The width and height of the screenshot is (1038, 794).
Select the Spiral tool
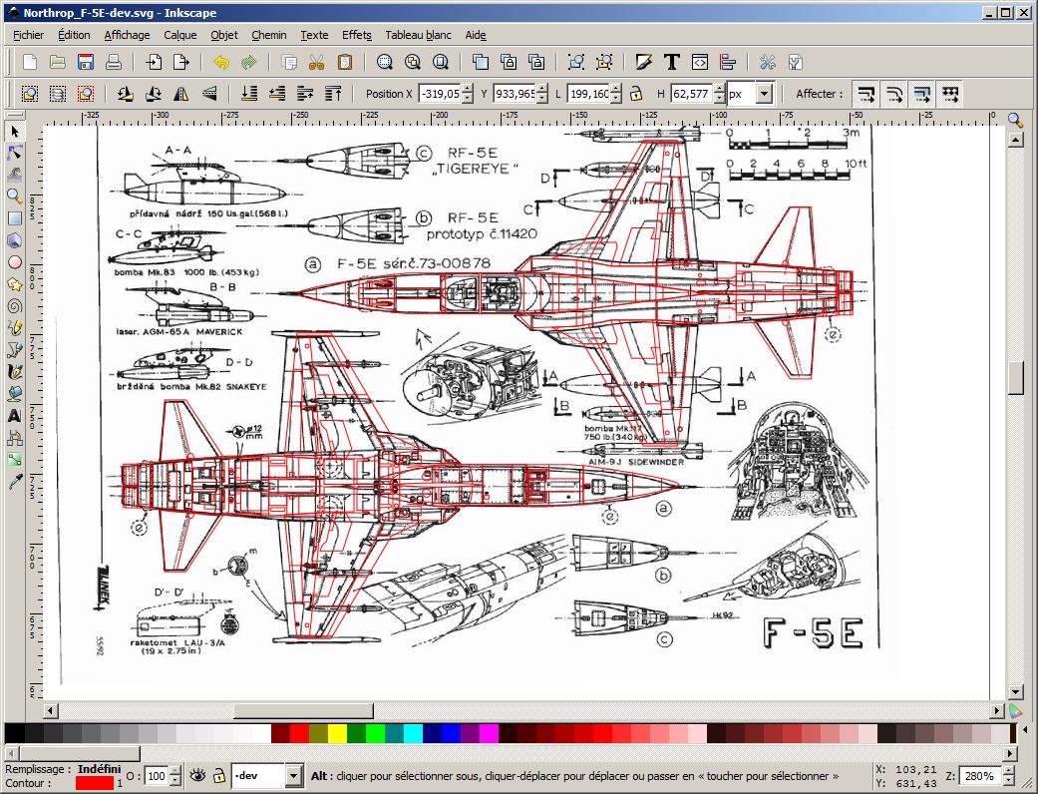click(15, 305)
